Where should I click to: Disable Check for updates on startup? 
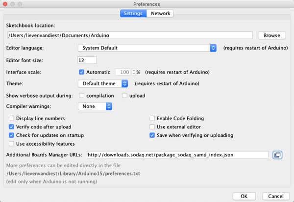point(11,135)
